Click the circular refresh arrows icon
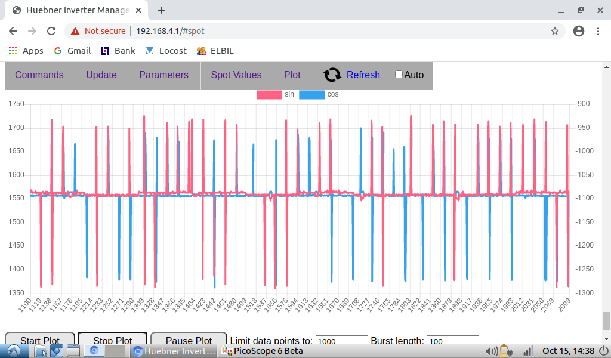This screenshot has width=611, height=358. point(332,75)
